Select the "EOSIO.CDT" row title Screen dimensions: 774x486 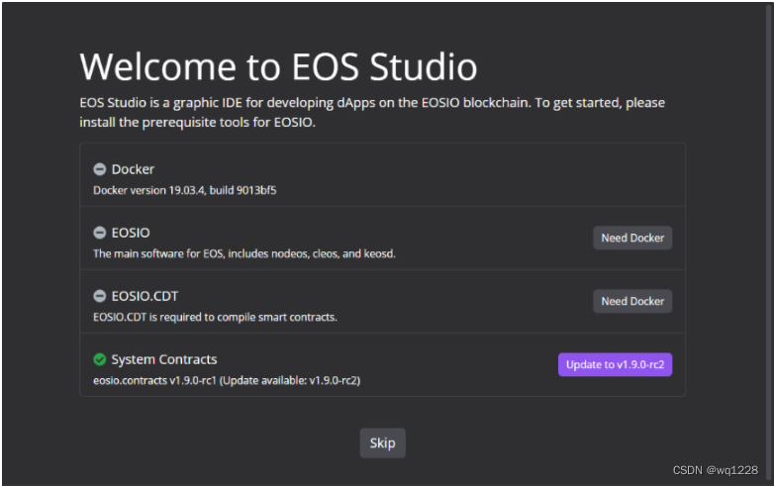coord(145,296)
